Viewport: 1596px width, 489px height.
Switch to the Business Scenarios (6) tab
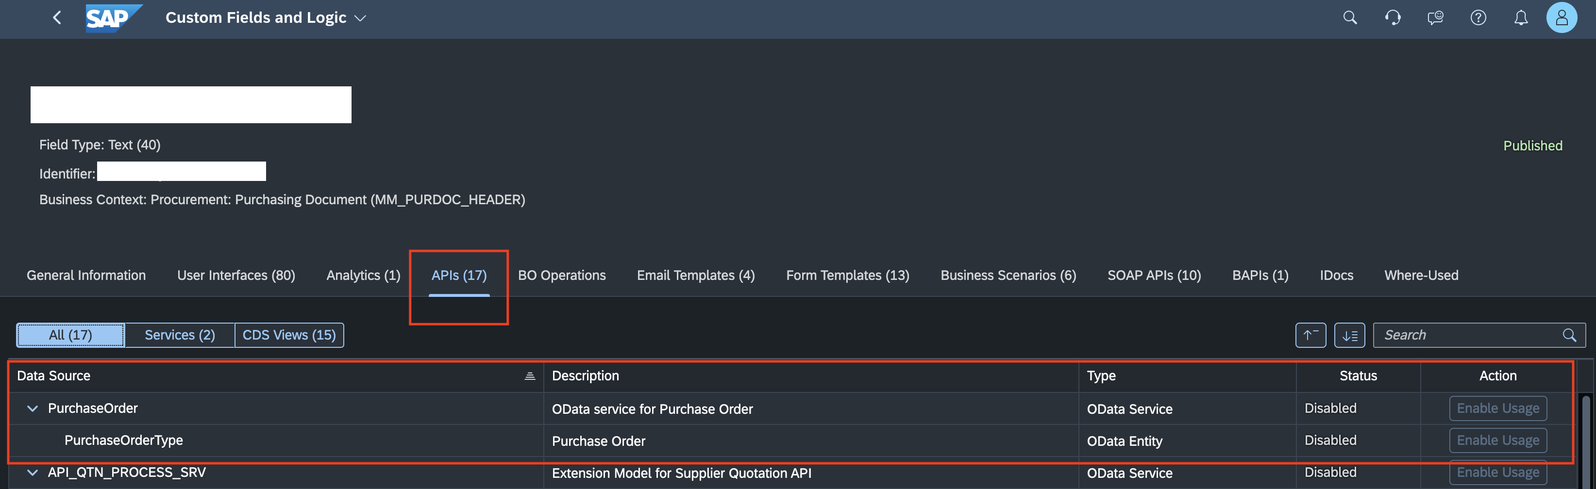1008,276
